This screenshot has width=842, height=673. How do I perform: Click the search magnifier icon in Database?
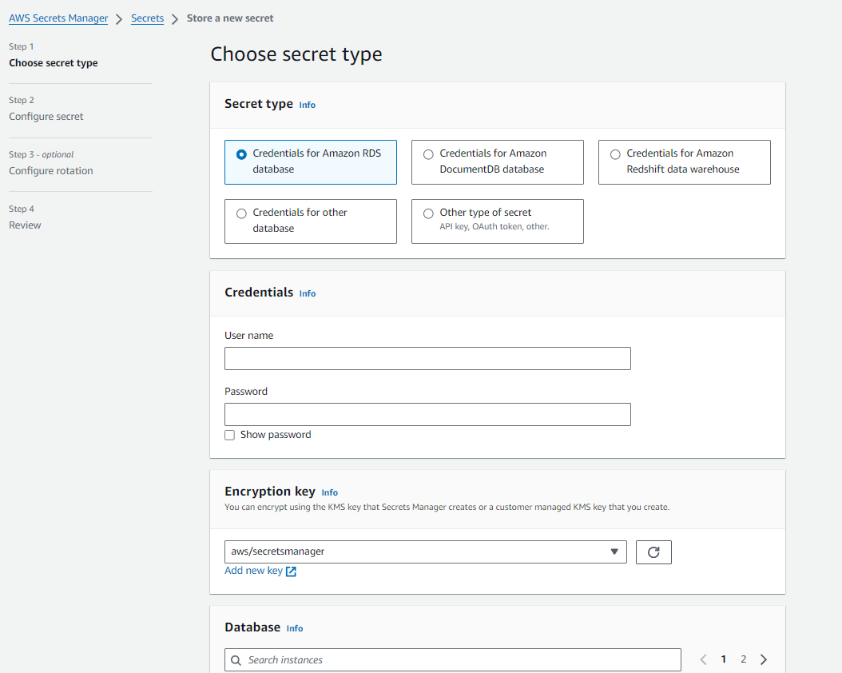point(236,660)
